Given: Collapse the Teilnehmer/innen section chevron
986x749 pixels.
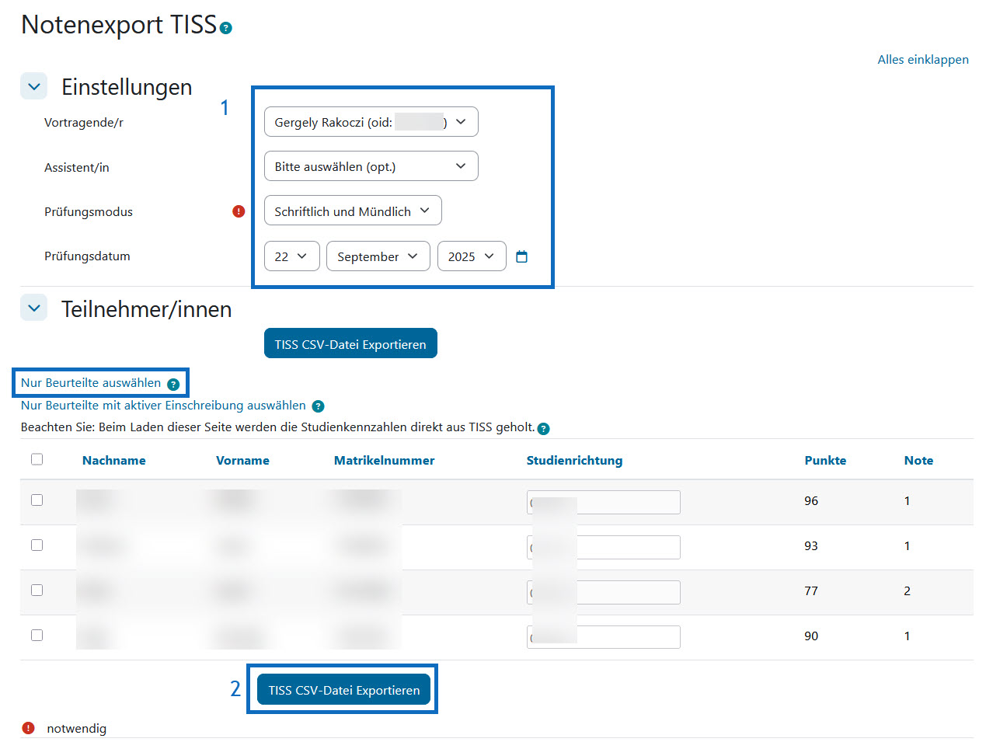Looking at the screenshot, I should click(34, 308).
